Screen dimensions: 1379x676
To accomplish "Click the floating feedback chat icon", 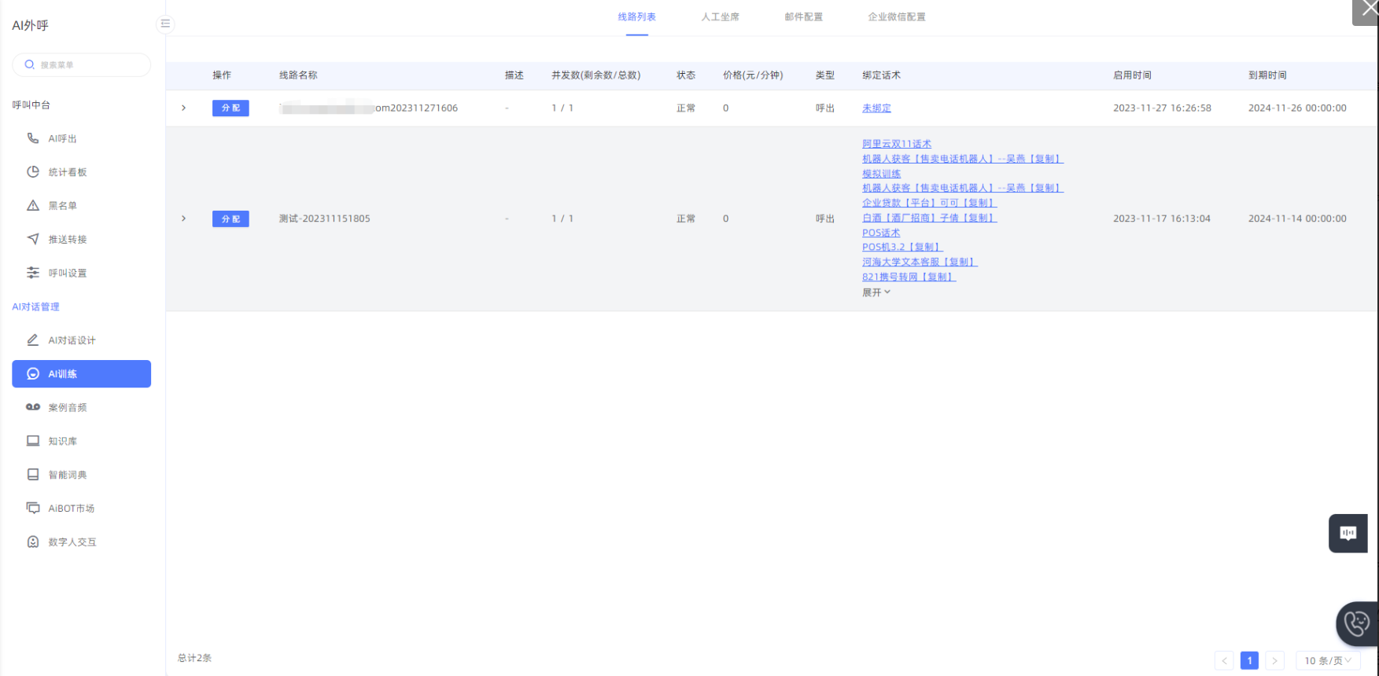I will pos(1348,533).
